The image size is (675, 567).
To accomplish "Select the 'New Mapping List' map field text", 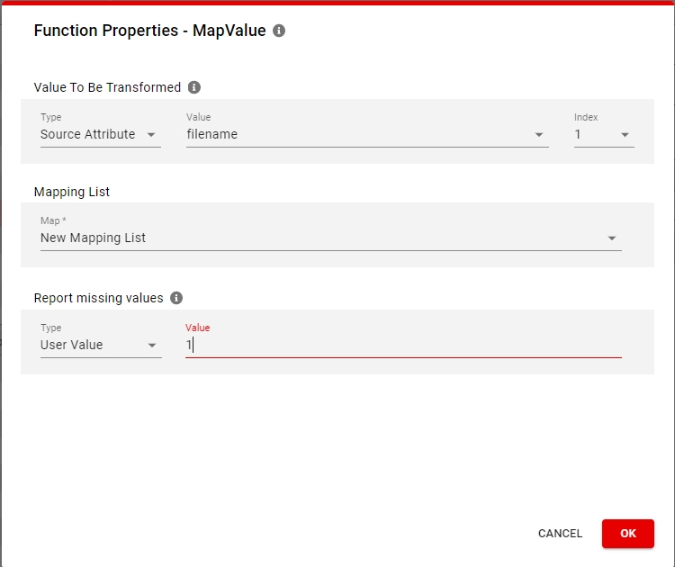I will (x=93, y=238).
